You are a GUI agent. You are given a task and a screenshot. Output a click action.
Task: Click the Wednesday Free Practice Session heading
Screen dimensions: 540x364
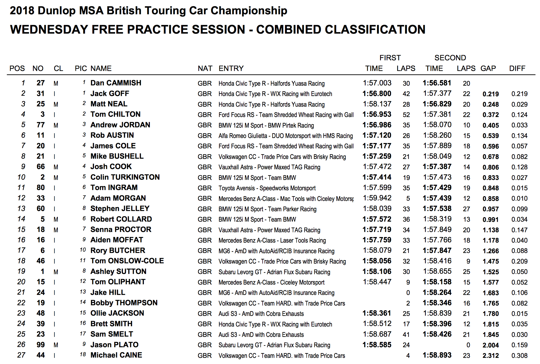218,29
